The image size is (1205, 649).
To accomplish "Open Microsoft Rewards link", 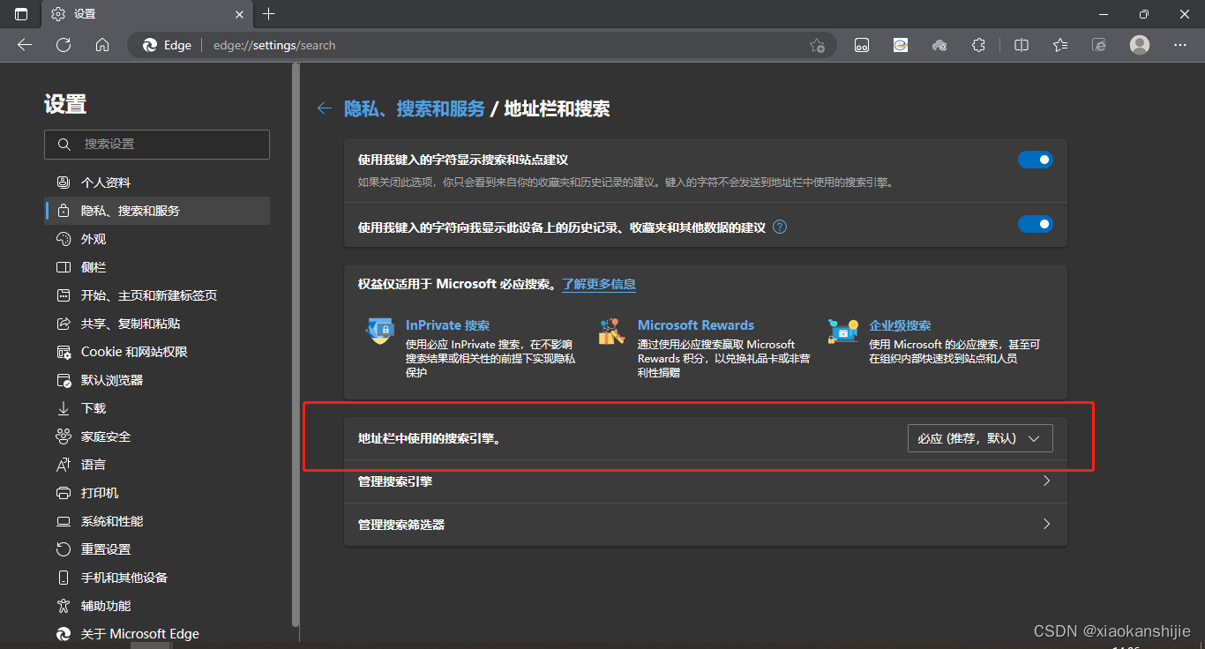I will click(x=696, y=325).
